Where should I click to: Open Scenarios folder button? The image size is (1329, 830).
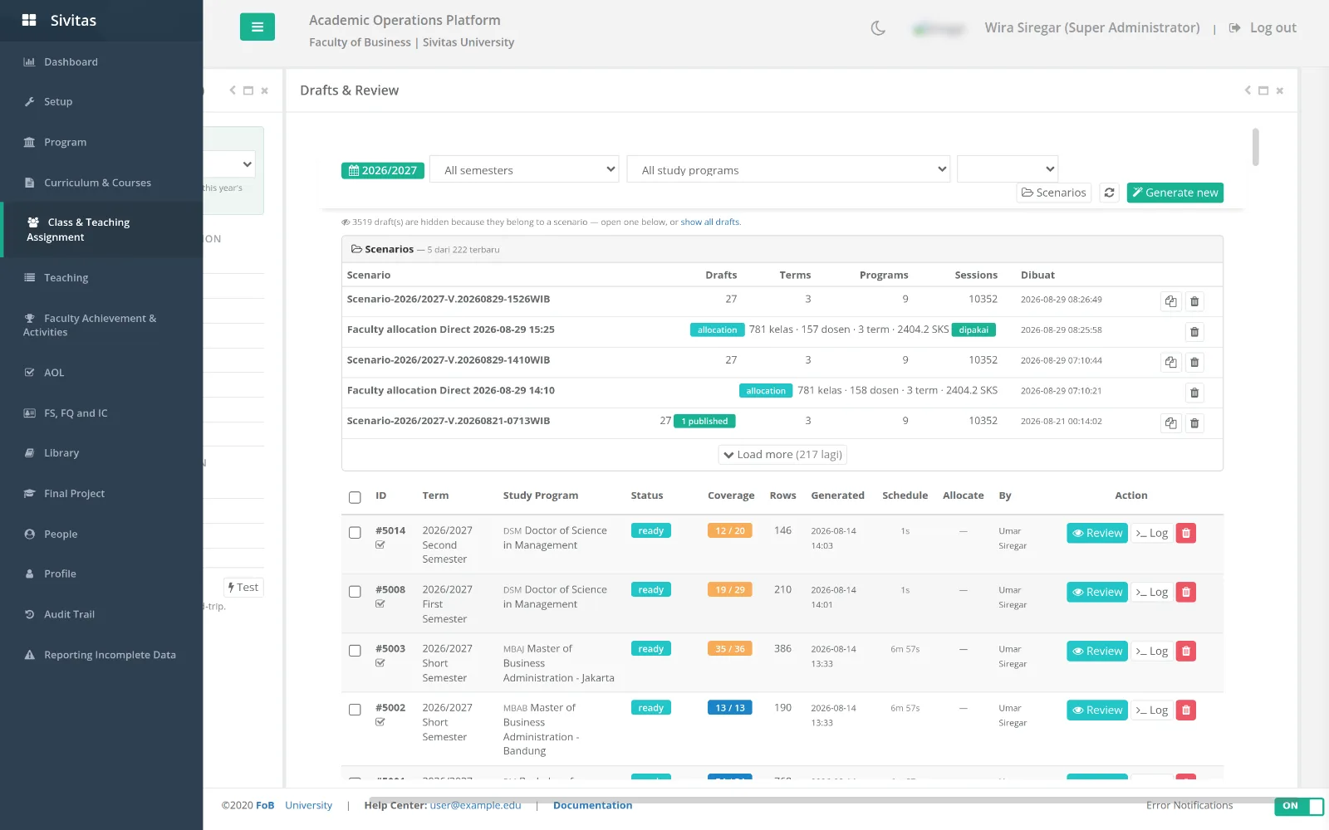click(1054, 193)
